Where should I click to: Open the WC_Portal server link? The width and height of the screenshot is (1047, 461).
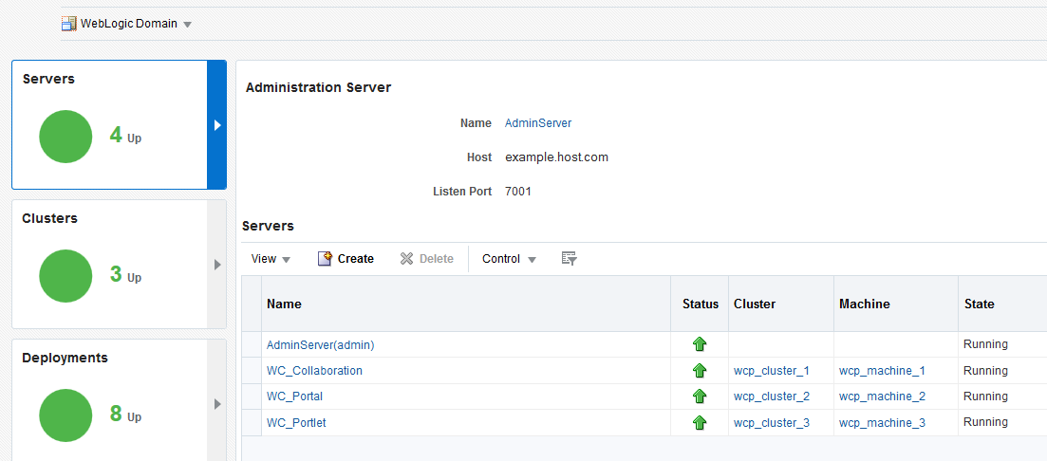click(294, 396)
